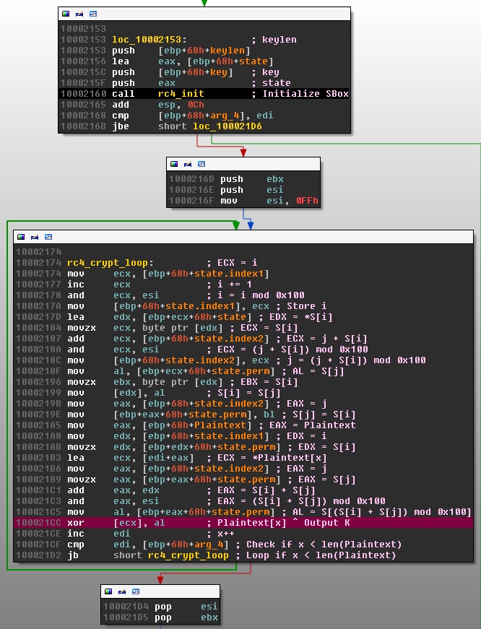481x629 pixels.
Task: Select the push esi instruction at 1000216E
Action: (252, 190)
